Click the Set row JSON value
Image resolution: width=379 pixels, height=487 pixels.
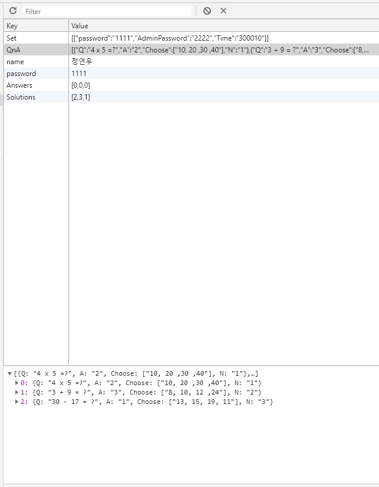170,38
